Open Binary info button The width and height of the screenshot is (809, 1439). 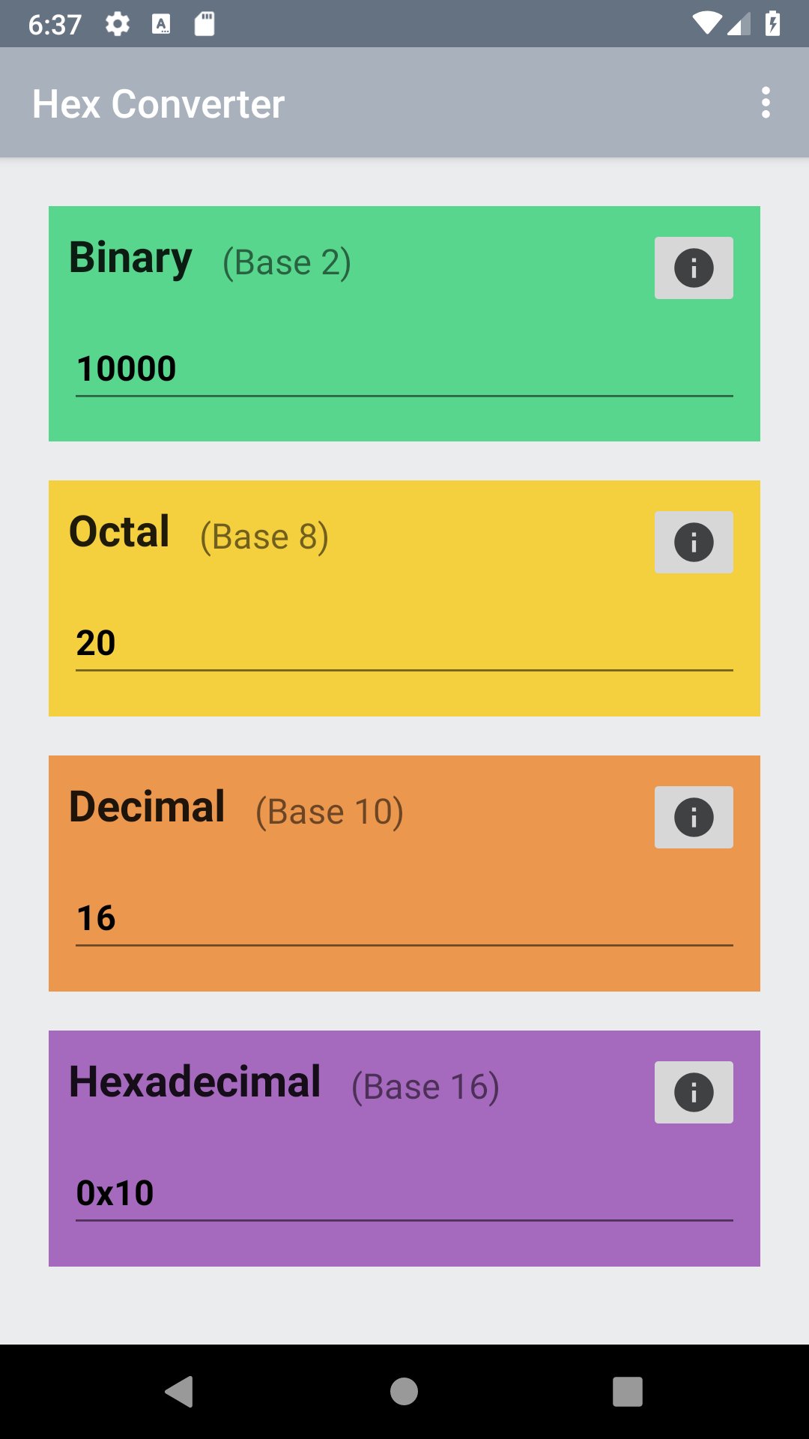(694, 268)
